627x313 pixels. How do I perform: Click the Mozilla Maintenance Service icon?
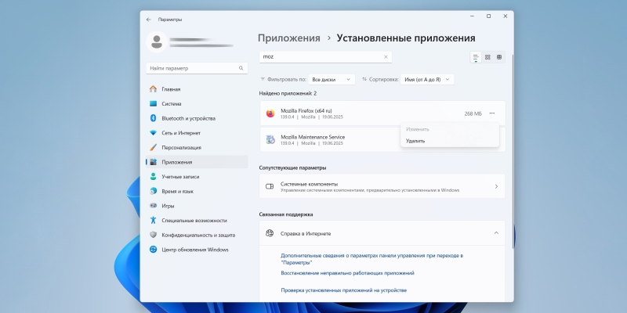(x=270, y=140)
